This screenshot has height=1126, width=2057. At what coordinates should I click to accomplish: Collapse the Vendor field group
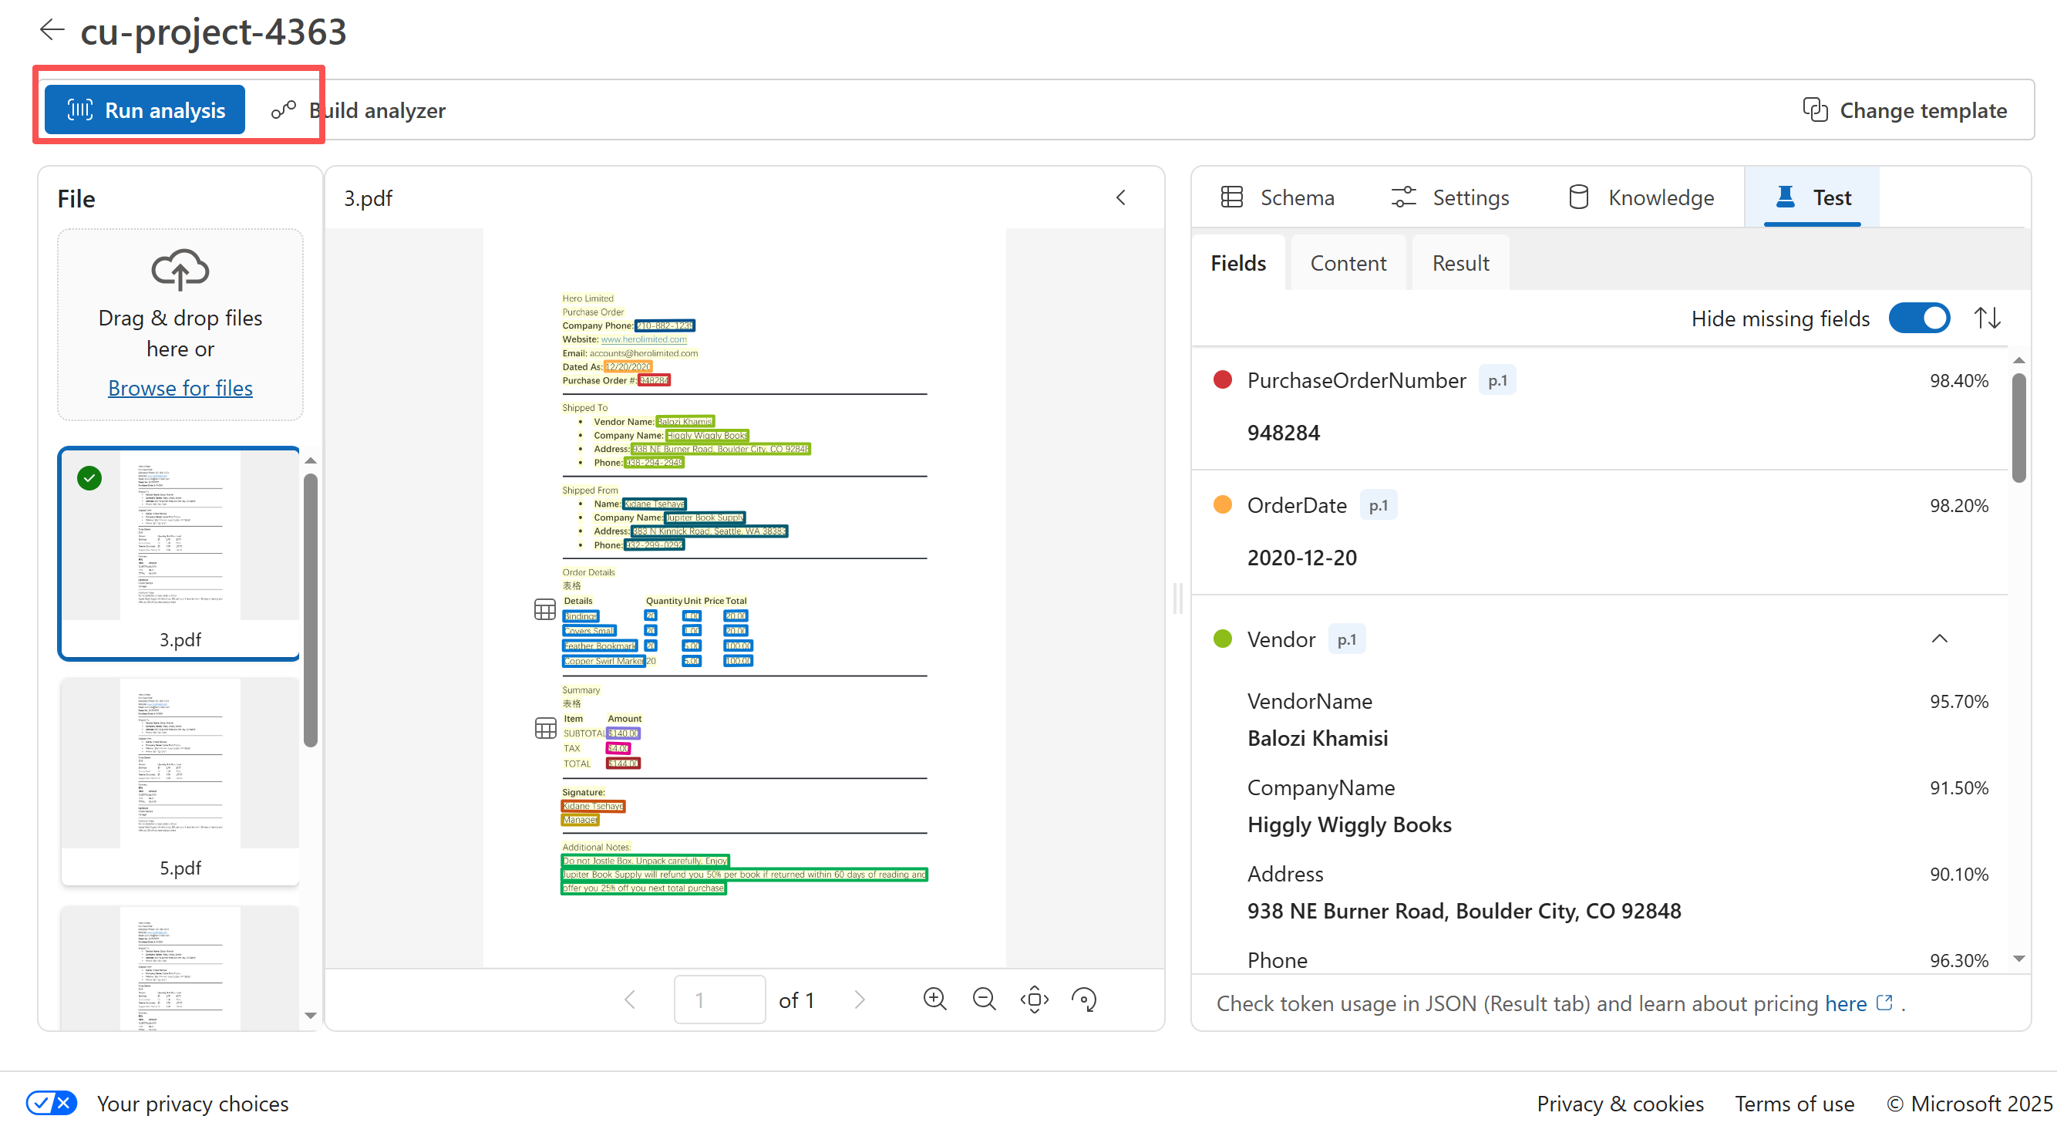point(1939,638)
